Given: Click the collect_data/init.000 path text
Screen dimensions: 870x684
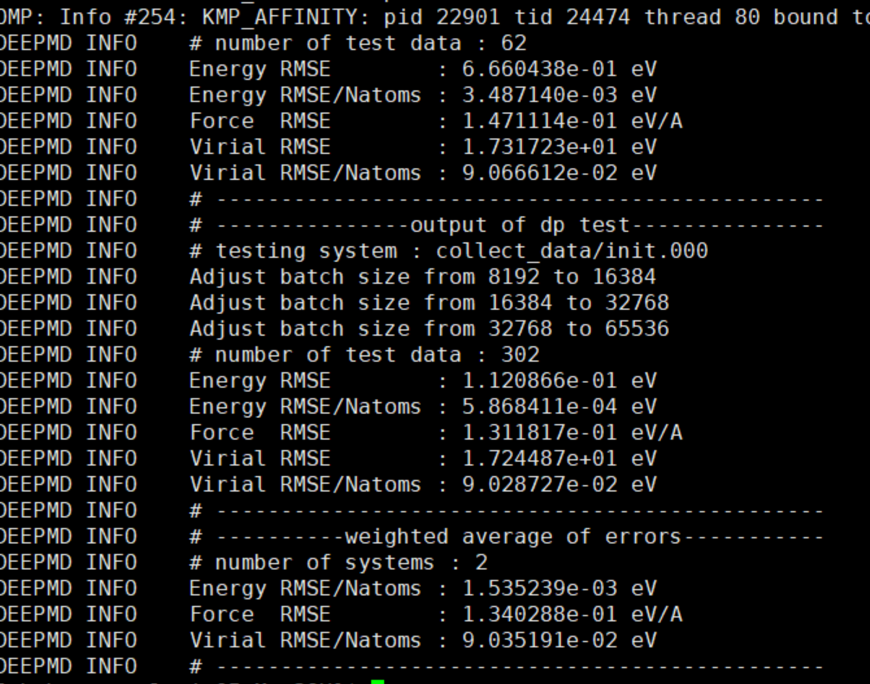Looking at the screenshot, I should tap(571, 251).
